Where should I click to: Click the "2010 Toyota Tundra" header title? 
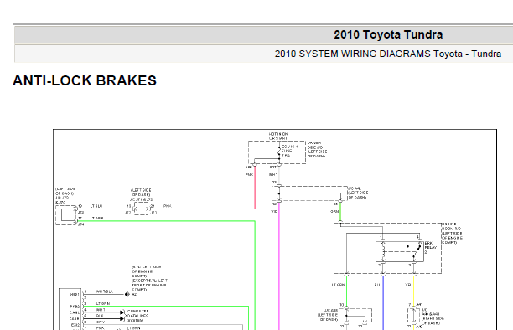[388, 34]
